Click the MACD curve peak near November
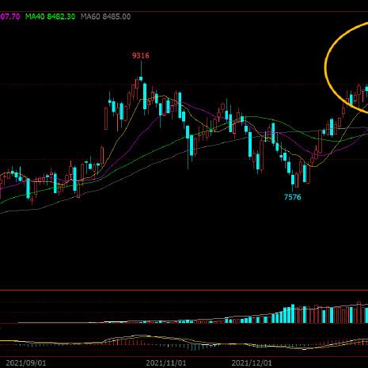Screen dimensions: 368x368 click(x=140, y=336)
